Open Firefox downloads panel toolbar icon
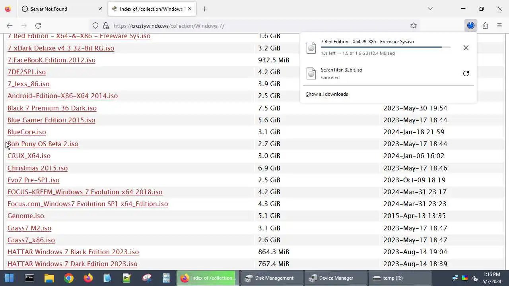The image size is (509, 286). [471, 25]
